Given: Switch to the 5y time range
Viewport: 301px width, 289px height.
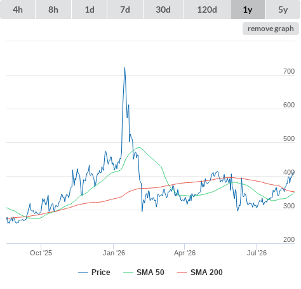Looking at the screenshot, I should 283,10.
